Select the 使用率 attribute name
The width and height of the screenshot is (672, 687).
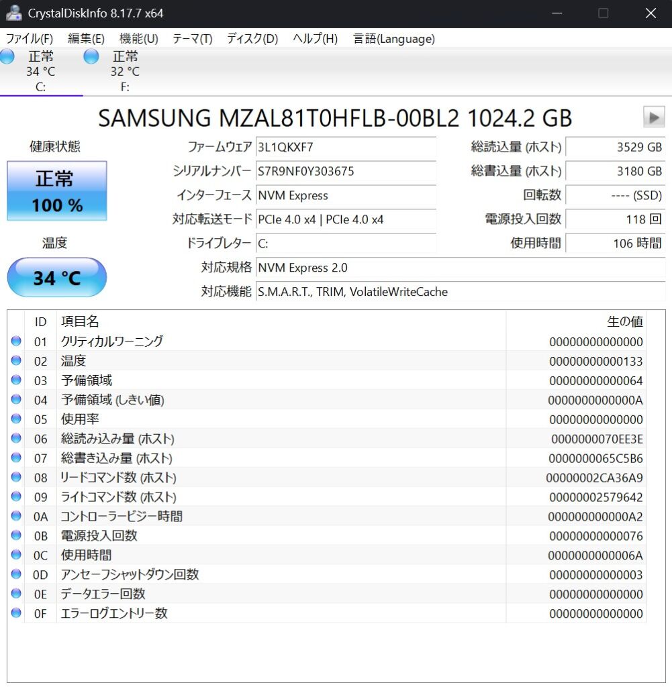click(x=80, y=419)
